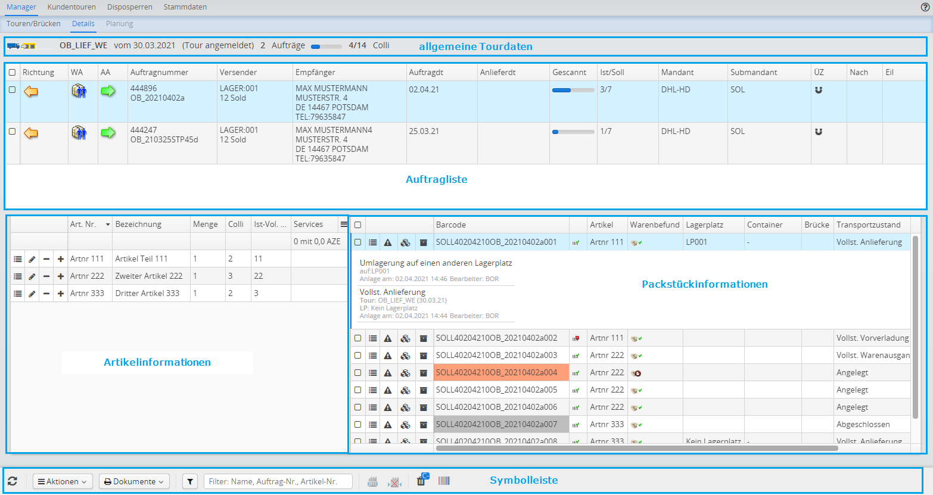Click Warenbefund package icon for barcode a004
The height and width of the screenshot is (495, 933).
636,373
